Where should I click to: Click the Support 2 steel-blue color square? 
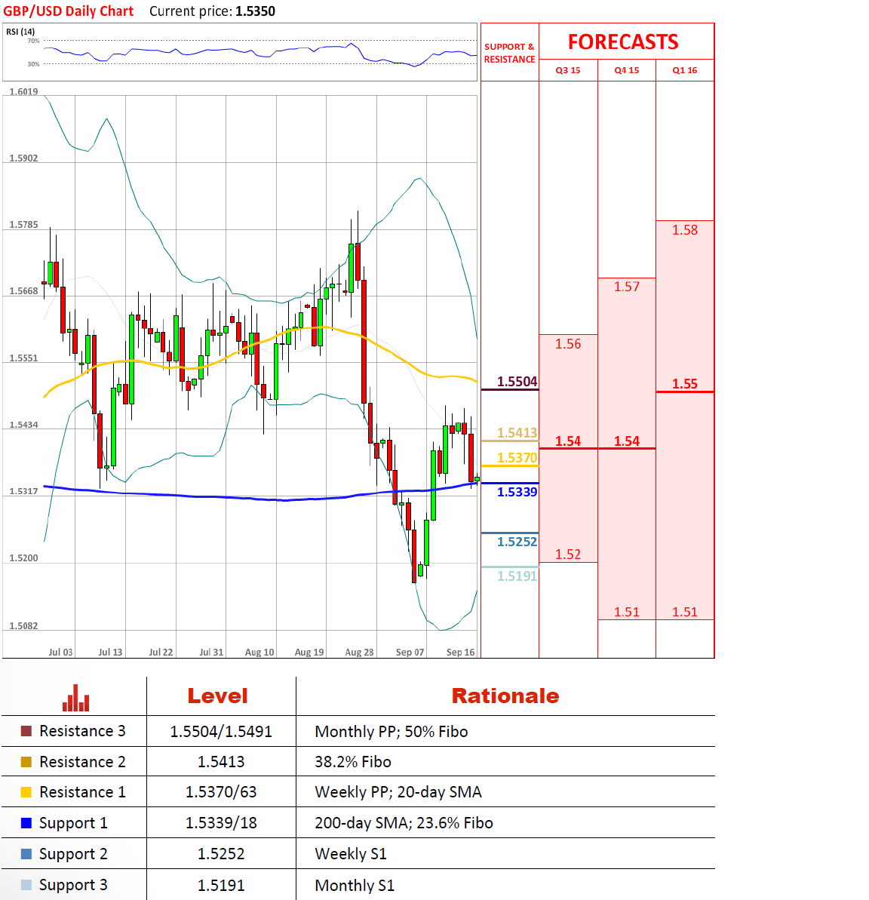(x=26, y=854)
